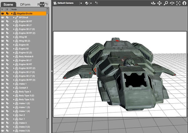This screenshot has width=188, height=133.
Task: Hide the Gun 1 node
Action: coord(3,119)
